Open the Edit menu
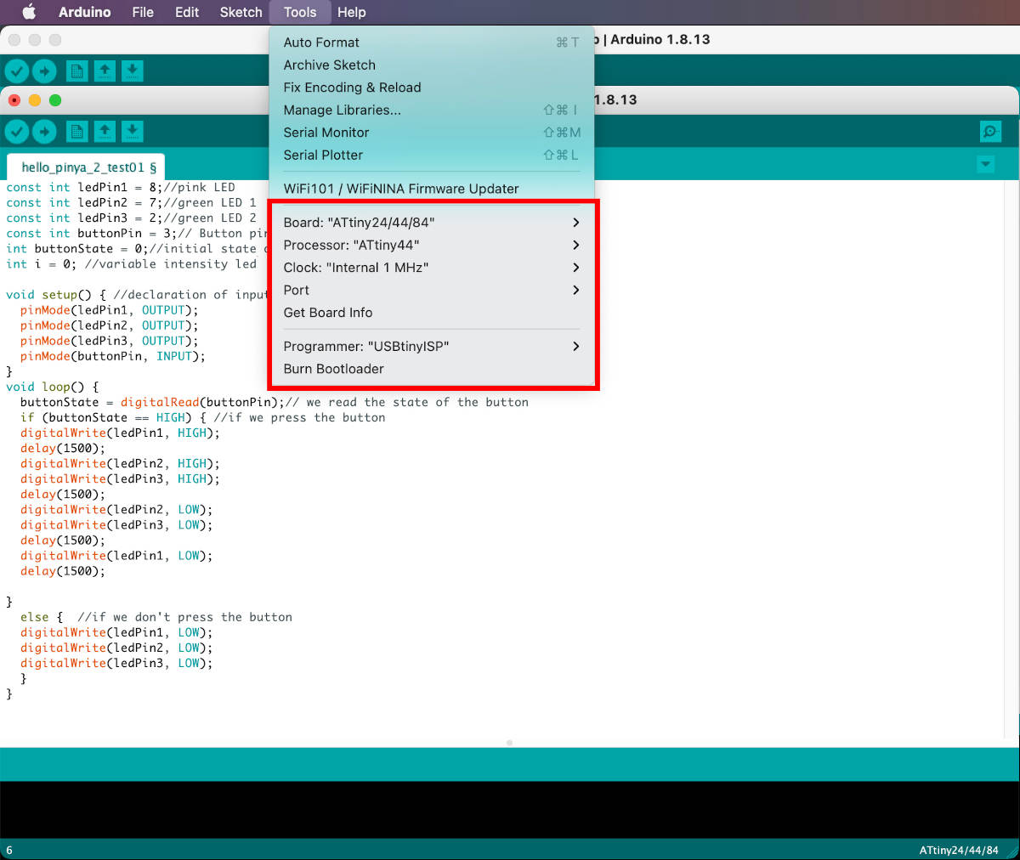Image resolution: width=1020 pixels, height=860 pixels. point(187,12)
